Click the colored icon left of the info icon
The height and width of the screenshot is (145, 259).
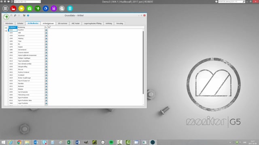24,15
